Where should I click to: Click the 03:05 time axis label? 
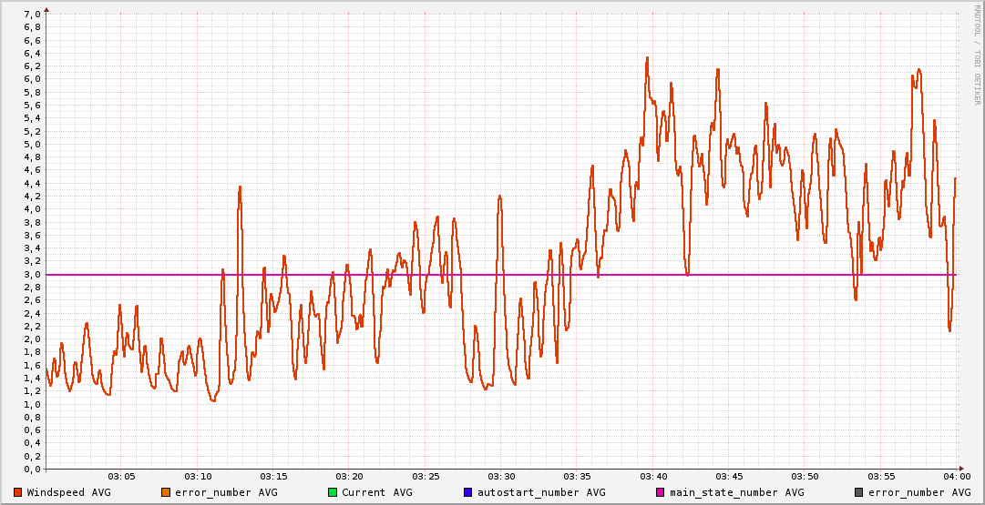click(122, 477)
